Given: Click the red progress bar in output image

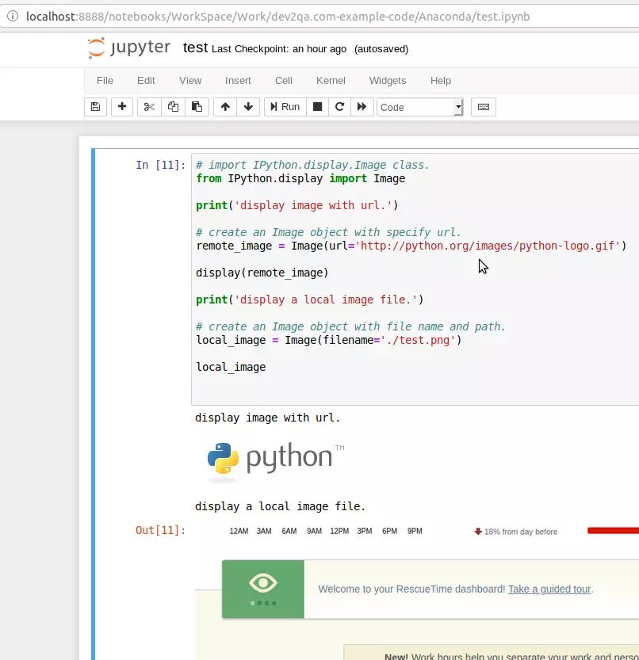Looking at the screenshot, I should click(614, 530).
